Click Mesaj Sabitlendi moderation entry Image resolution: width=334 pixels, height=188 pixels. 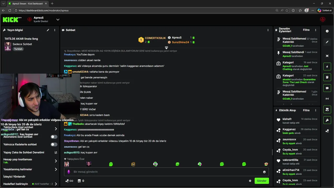point(297,54)
